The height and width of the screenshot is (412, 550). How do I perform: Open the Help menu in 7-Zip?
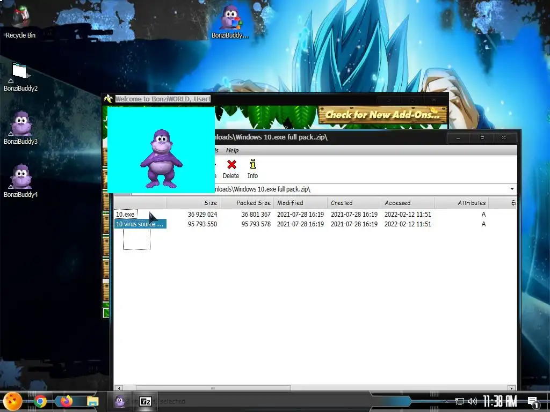(232, 150)
